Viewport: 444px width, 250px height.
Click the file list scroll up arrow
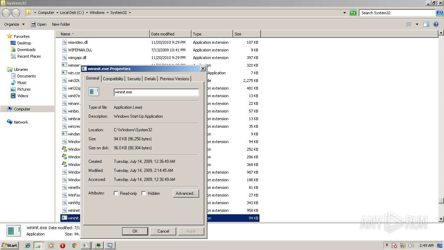pyautogui.click(x=441, y=33)
